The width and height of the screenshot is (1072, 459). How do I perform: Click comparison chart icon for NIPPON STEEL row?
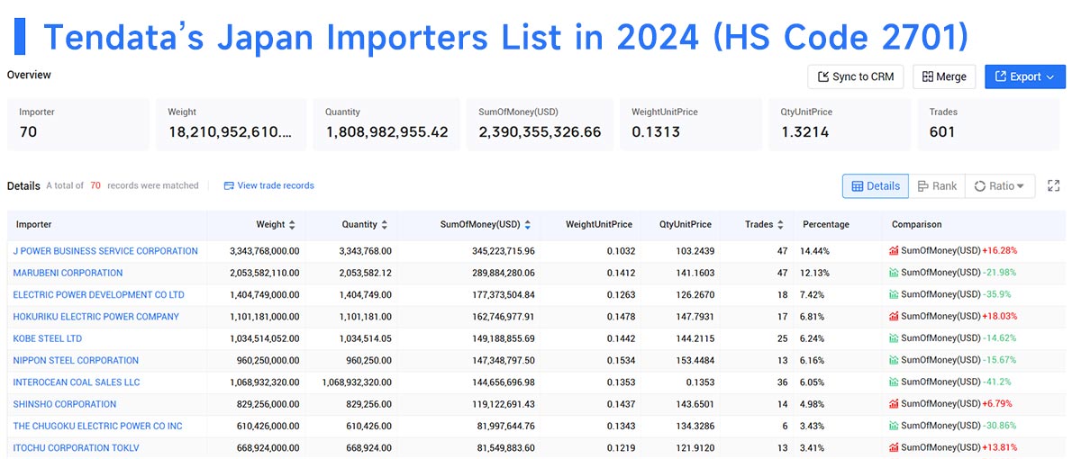tap(894, 360)
